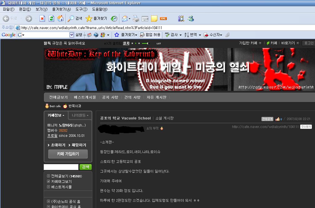Open the browsing history clock icon
Image resolution: width=315 pixels, height=208 pixels.
[x=114, y=19]
